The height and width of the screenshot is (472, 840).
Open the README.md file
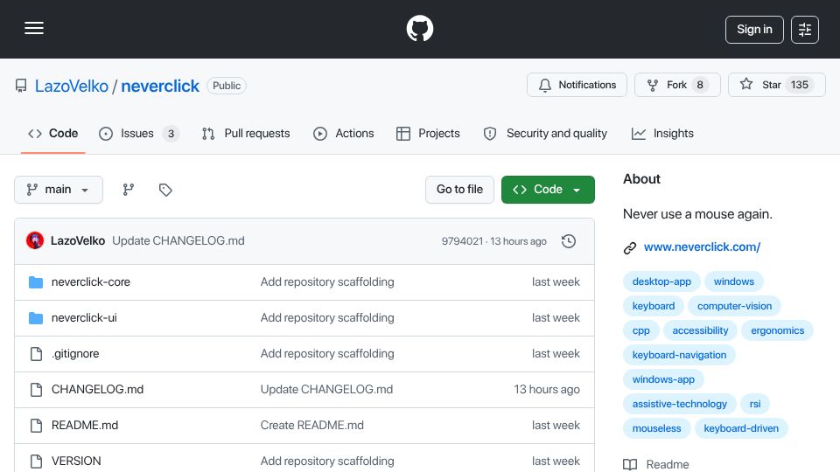(x=85, y=426)
